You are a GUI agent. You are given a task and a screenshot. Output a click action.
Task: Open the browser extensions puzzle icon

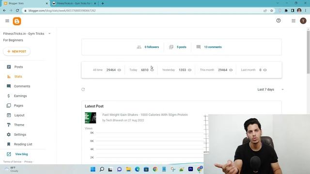[x=286, y=11]
